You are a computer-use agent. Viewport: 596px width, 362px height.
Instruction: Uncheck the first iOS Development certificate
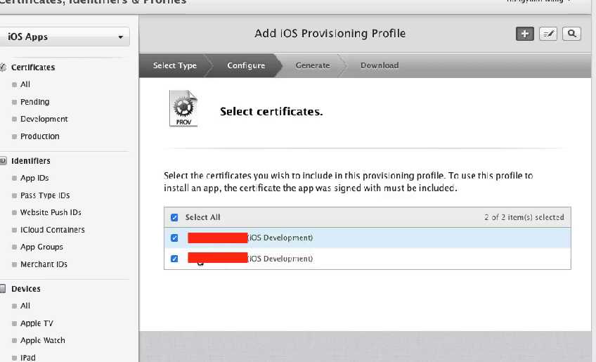pos(175,238)
